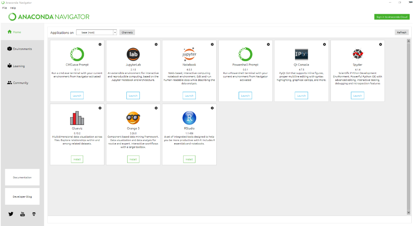Click the scrollbar up arrow
This screenshot has width=414, height=226.
pos(408,41)
